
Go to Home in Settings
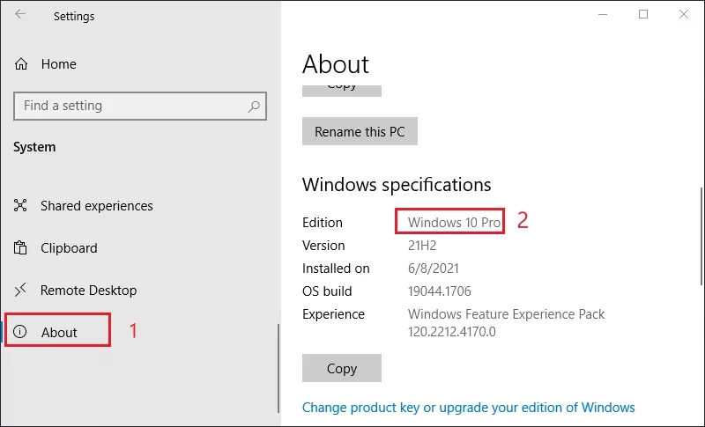pyautogui.click(x=59, y=64)
